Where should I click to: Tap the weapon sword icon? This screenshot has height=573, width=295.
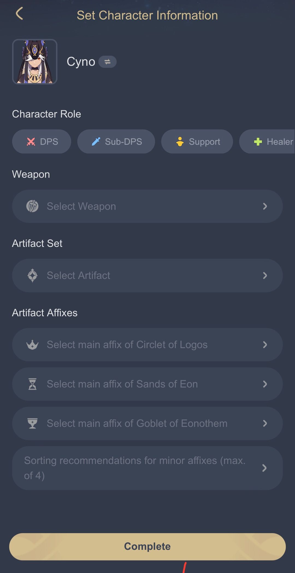click(x=32, y=206)
